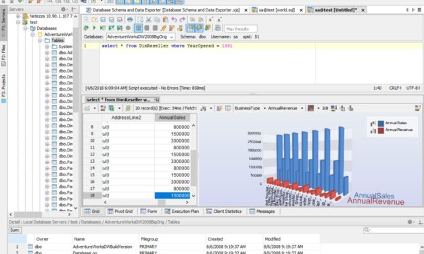Click the gray Stop execution circle icon
Viewport: 424px width, 254px height.
tap(128, 28)
